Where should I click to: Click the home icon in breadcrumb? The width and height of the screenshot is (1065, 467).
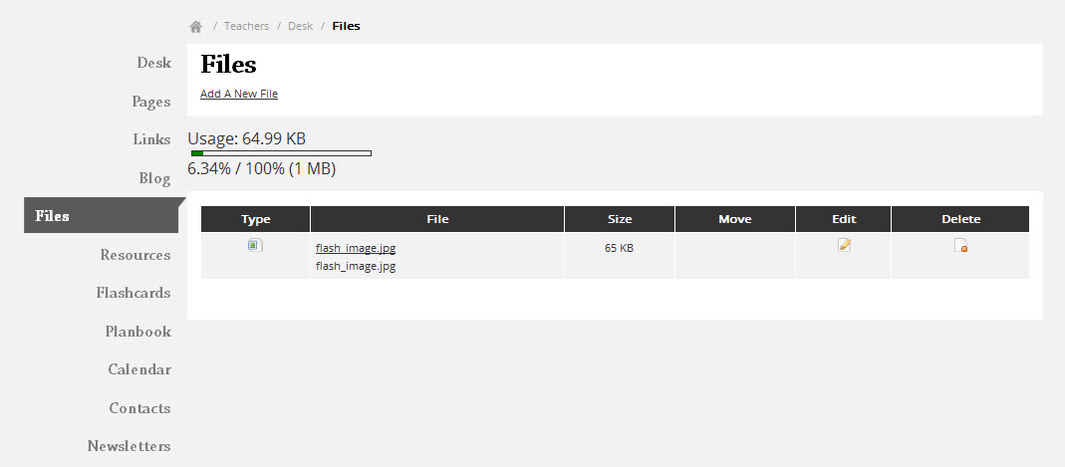[x=195, y=27]
